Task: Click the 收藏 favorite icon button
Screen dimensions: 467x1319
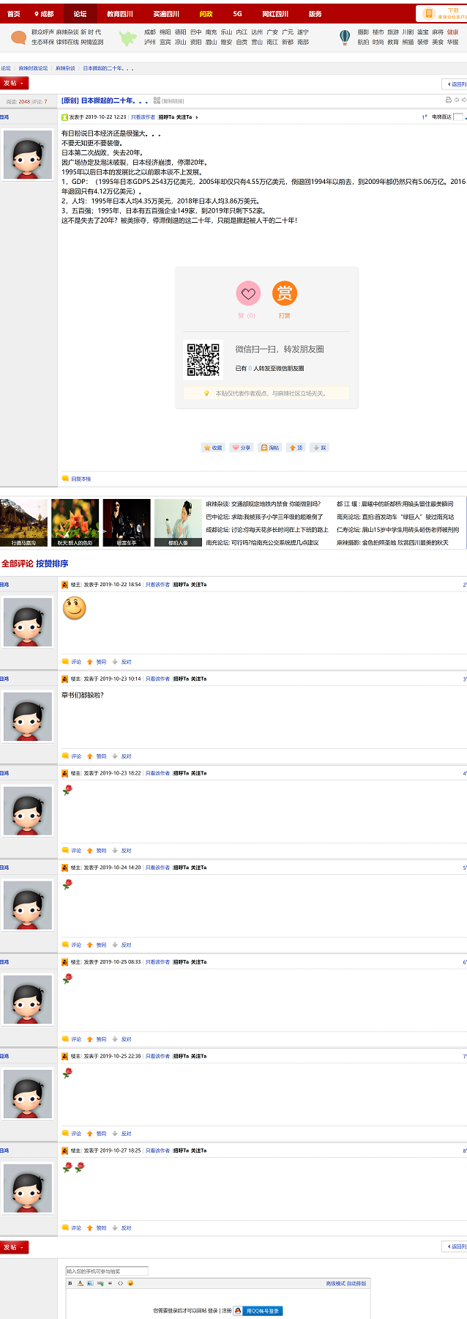Action: click(x=213, y=447)
